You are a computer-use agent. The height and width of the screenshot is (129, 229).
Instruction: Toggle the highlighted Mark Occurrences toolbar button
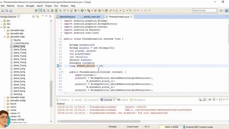pos(40,10)
